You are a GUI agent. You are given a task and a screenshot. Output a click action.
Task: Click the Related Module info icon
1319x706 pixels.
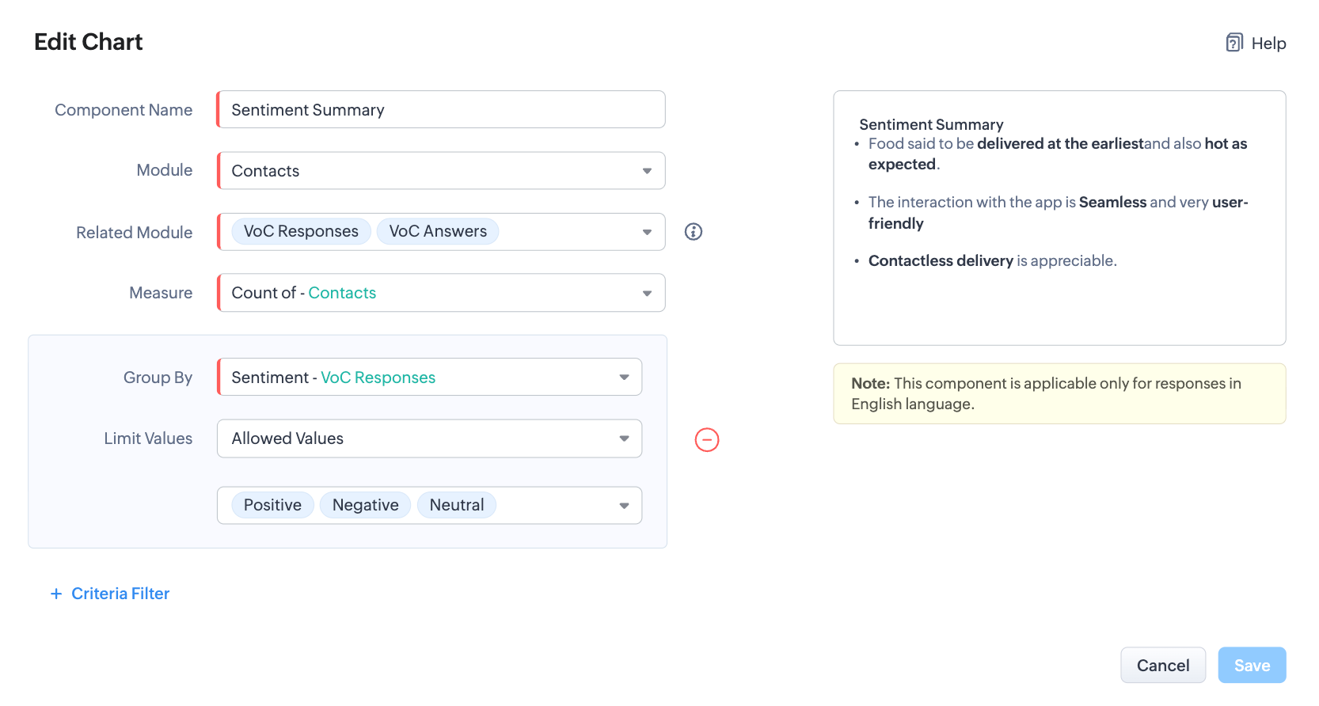(x=694, y=232)
